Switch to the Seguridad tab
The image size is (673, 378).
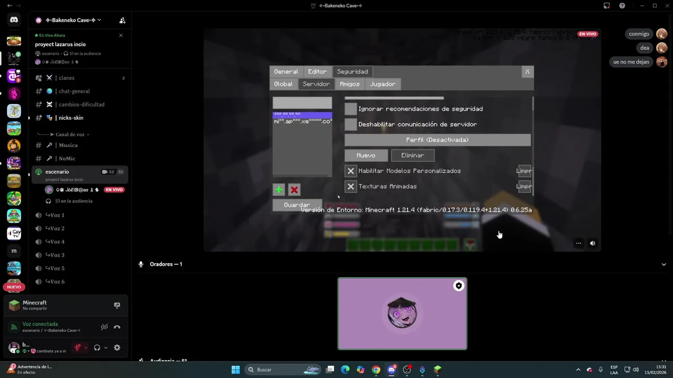coord(352,71)
